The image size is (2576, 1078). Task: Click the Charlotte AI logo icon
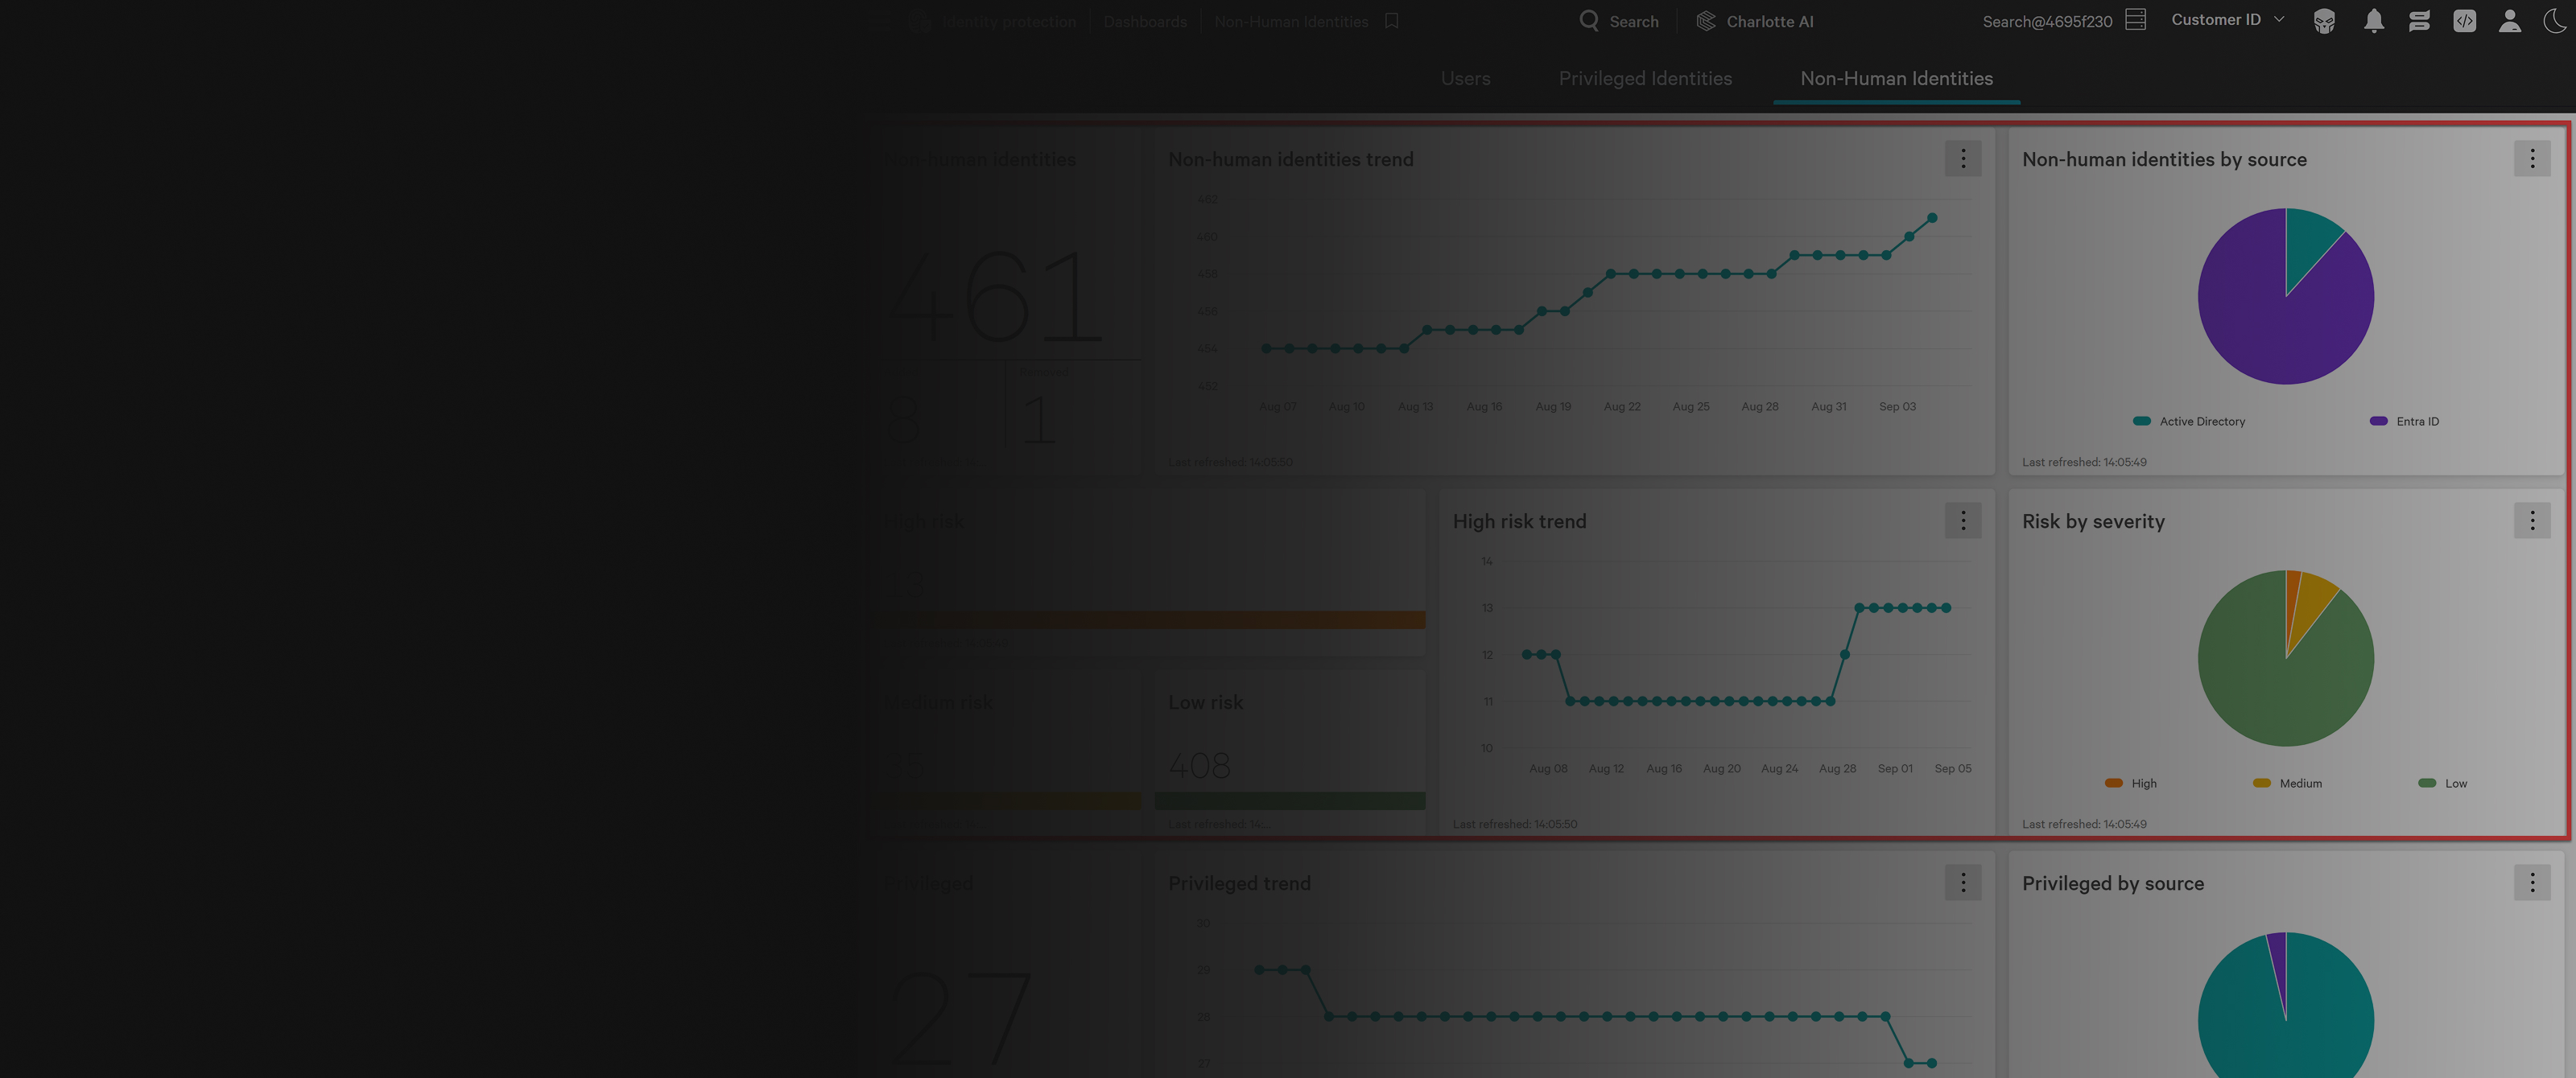[1706, 21]
